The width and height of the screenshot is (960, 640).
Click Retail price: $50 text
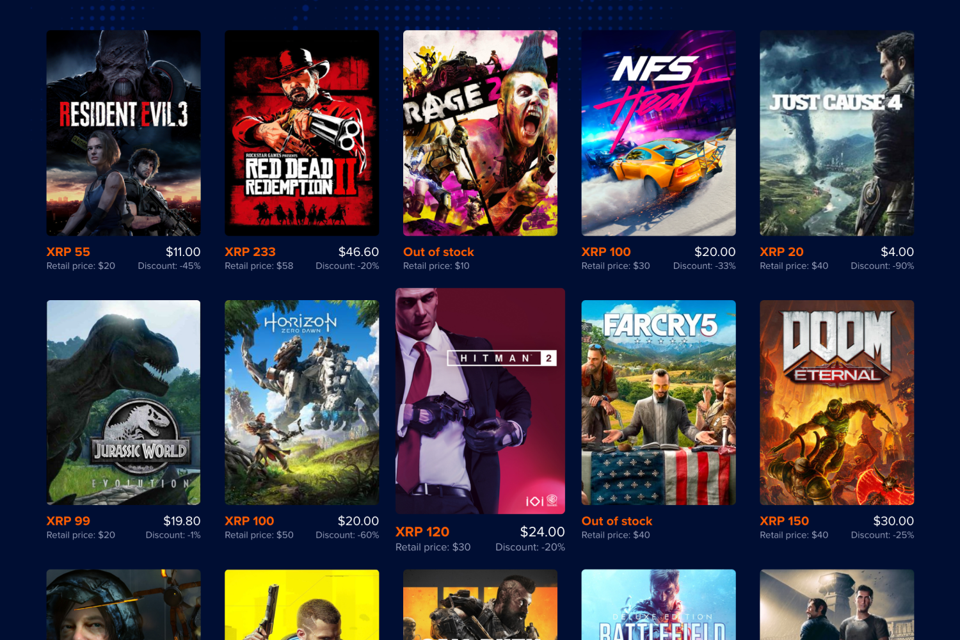pos(259,535)
